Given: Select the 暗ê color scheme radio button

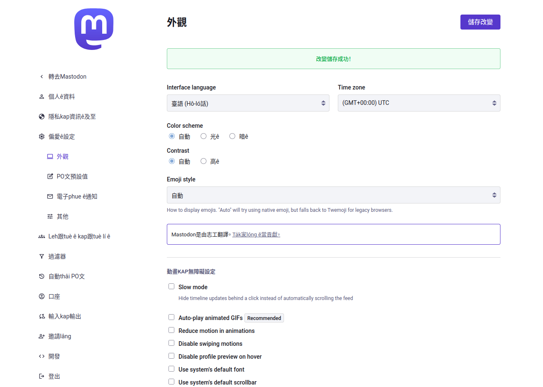Looking at the screenshot, I should tap(232, 136).
